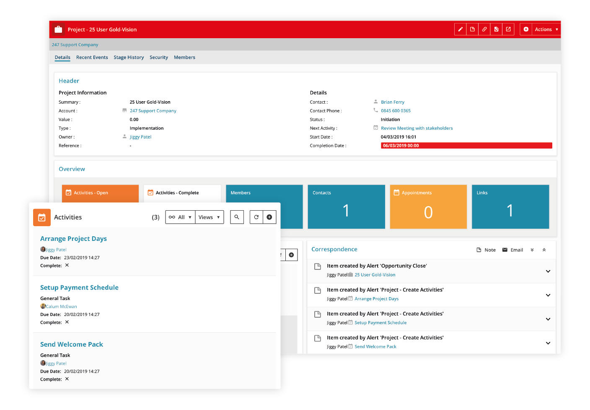Open Arrange Project Days link in Correspondence
The height and width of the screenshot is (410, 590).
(377, 299)
